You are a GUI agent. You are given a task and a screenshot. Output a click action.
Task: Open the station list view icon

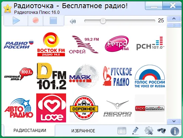coord(122,131)
